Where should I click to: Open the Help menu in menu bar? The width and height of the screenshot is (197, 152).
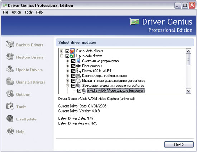point(39,12)
